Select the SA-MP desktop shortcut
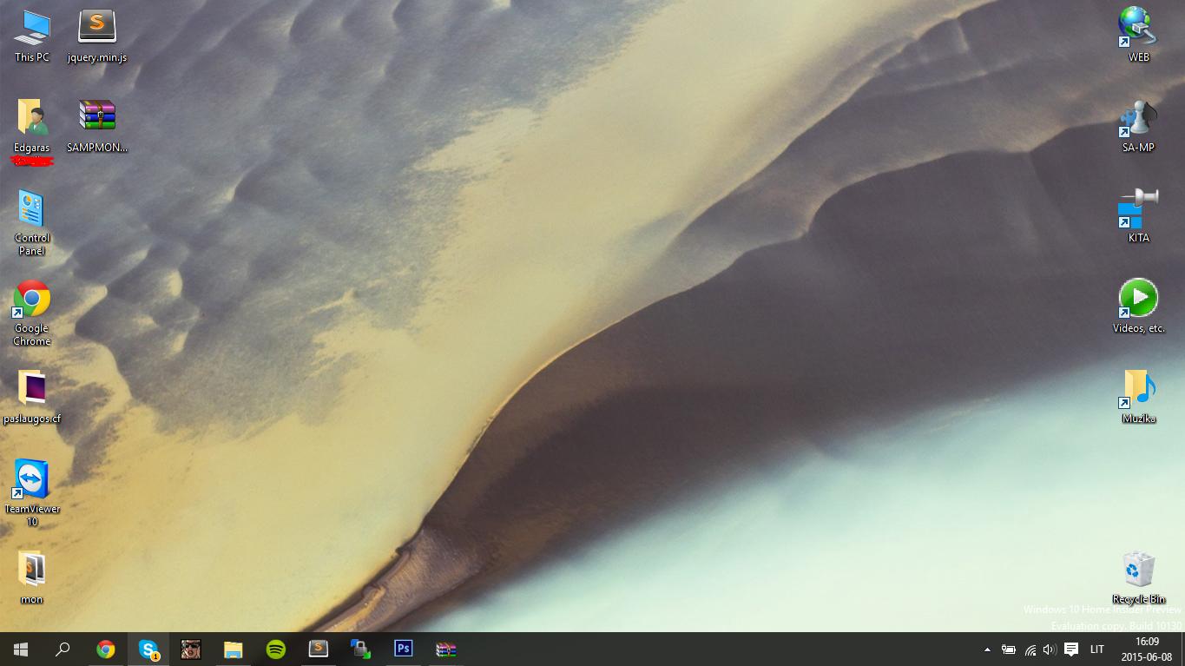The image size is (1185, 666). tap(1138, 127)
